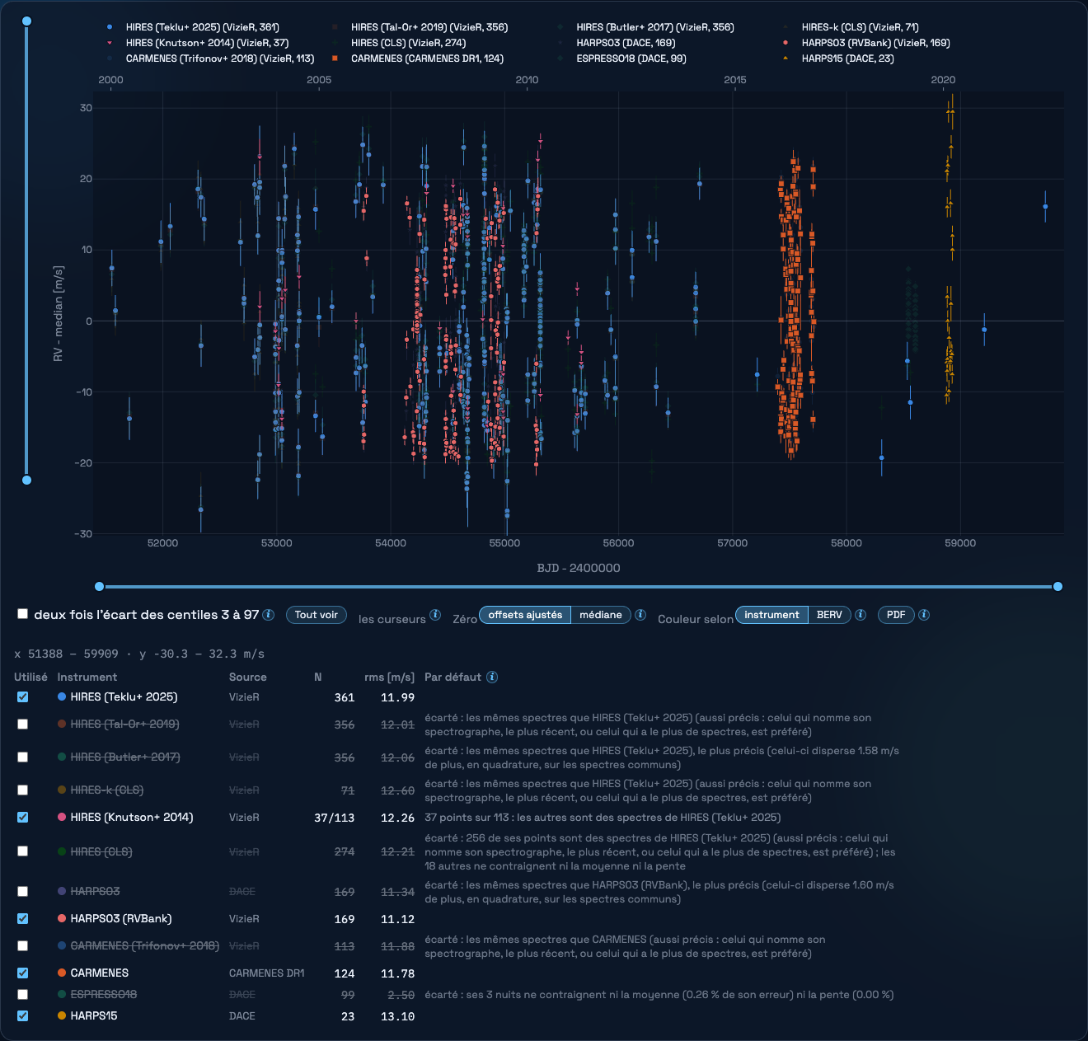The image size is (1088, 1041).
Task: Enable ESPRESSO18 instrument checkbox
Action: pyautogui.click(x=23, y=995)
